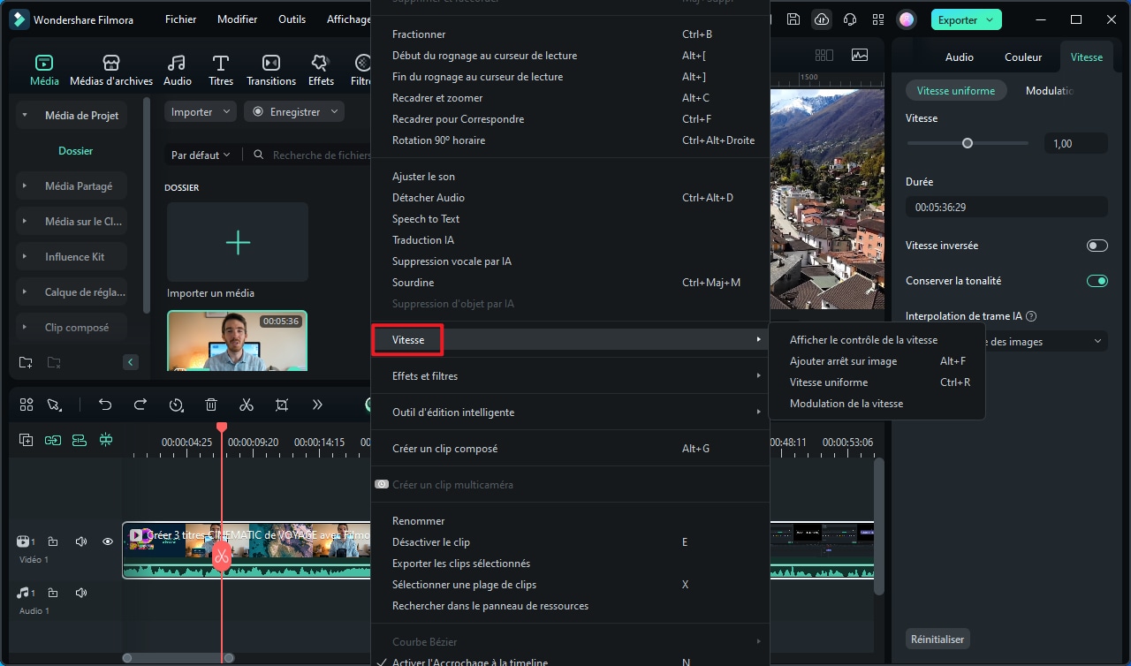Open the Effets tab
The height and width of the screenshot is (666, 1131).
coord(321,70)
